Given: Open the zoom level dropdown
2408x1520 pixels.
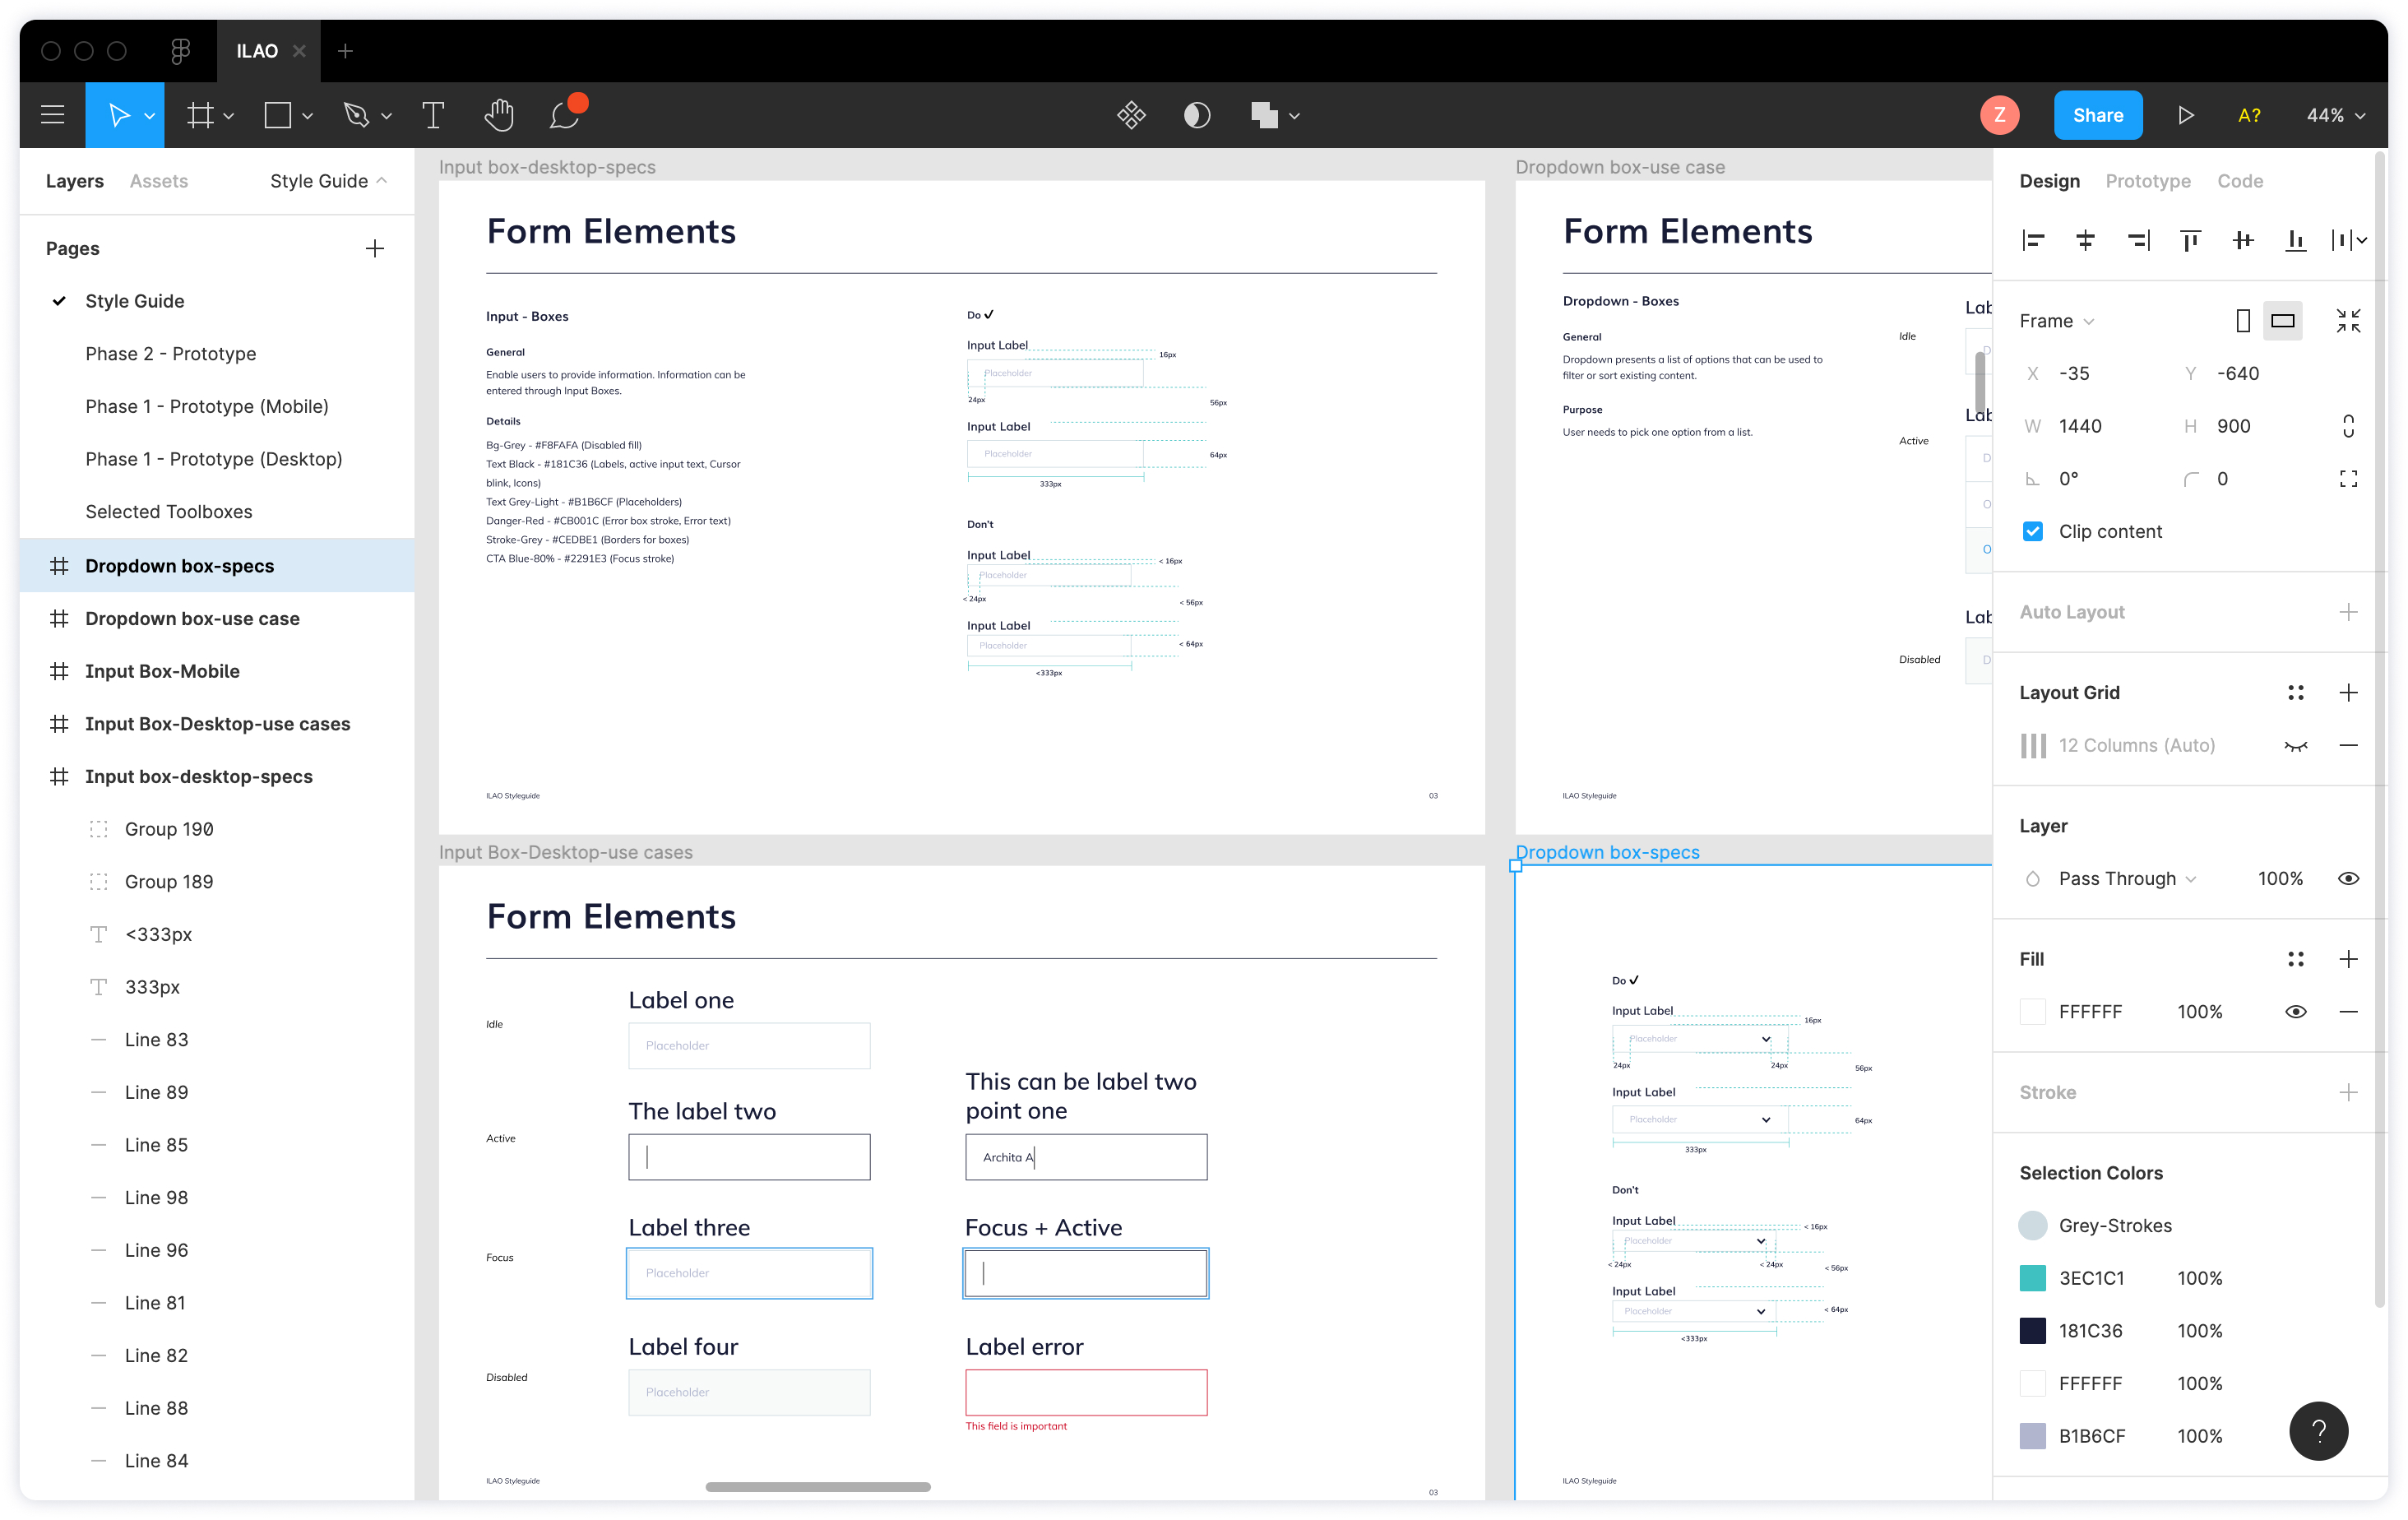Looking at the screenshot, I should [x=2335, y=114].
